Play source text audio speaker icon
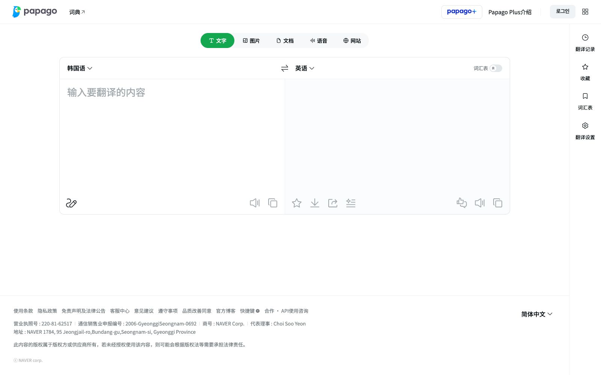This screenshot has height=375, width=601. click(x=255, y=203)
